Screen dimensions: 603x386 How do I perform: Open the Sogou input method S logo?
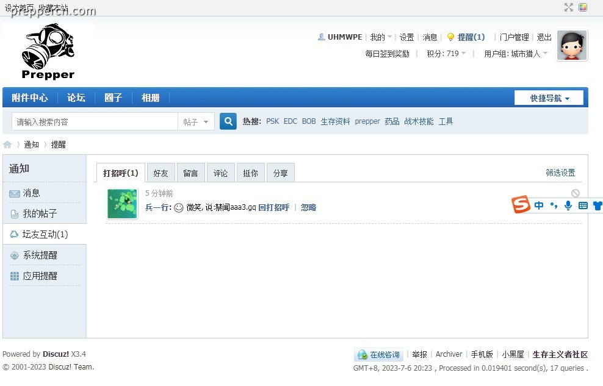[521, 204]
